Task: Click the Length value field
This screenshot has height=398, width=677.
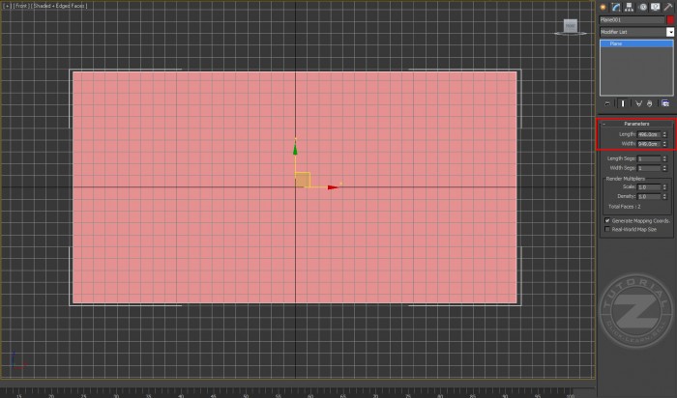Action: [649, 134]
